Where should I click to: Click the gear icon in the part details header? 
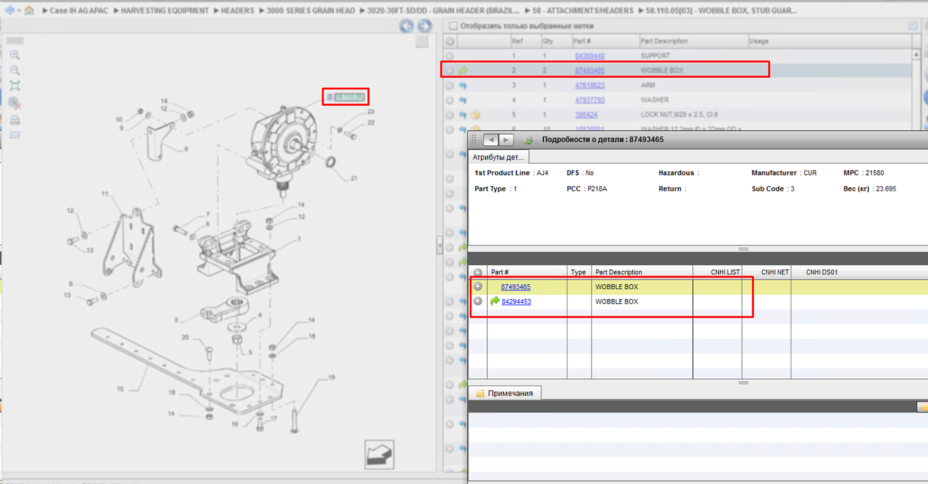pos(528,140)
